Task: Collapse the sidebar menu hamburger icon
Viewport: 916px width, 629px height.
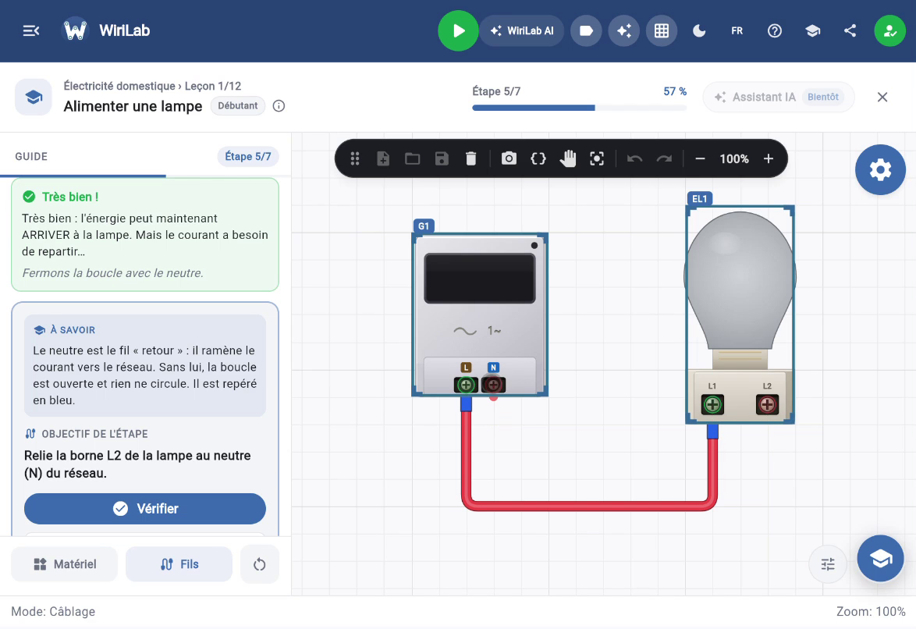Action: pos(30,30)
